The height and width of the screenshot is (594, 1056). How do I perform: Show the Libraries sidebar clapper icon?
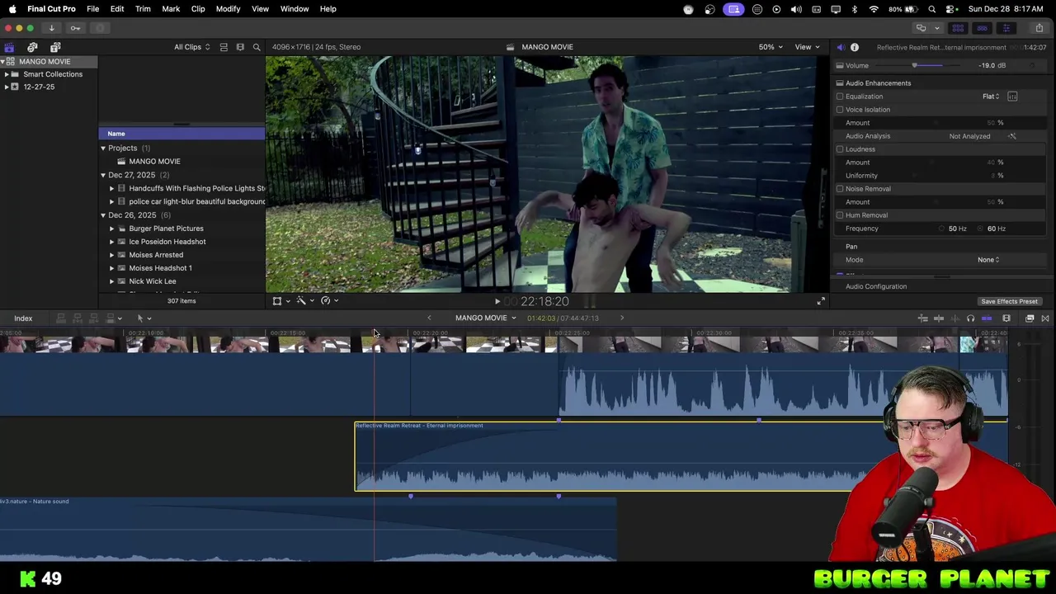[x=9, y=47]
